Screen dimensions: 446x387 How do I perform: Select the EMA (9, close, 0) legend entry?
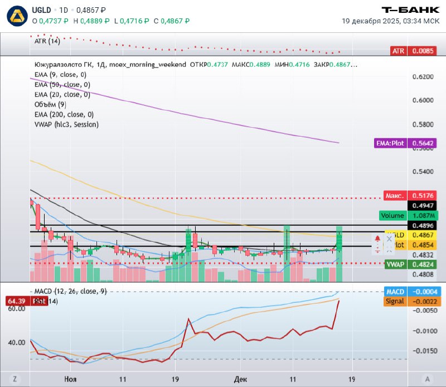click(60, 75)
